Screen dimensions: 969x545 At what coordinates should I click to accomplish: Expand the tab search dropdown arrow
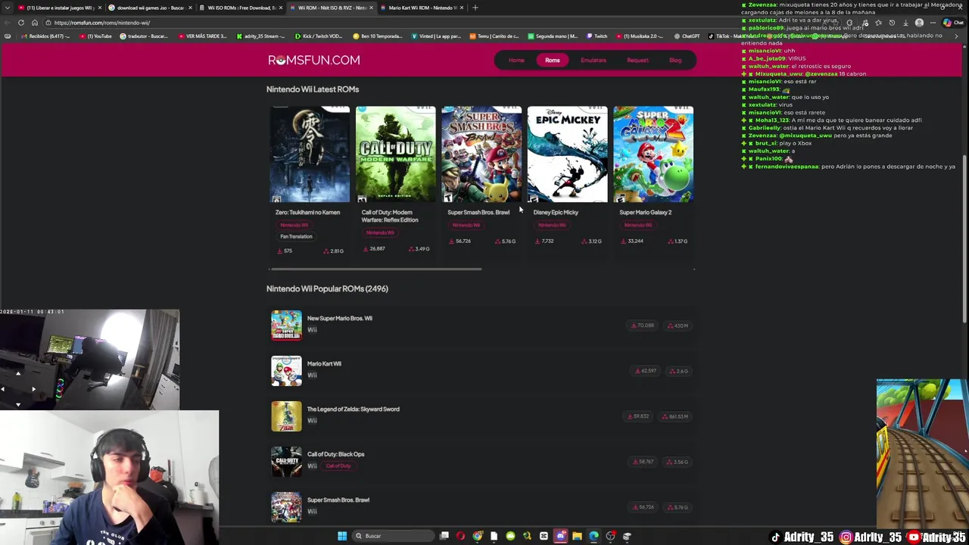8,8
